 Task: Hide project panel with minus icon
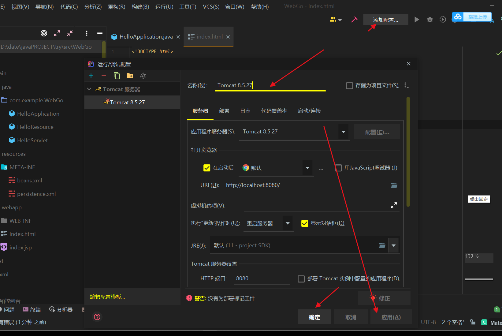click(100, 33)
